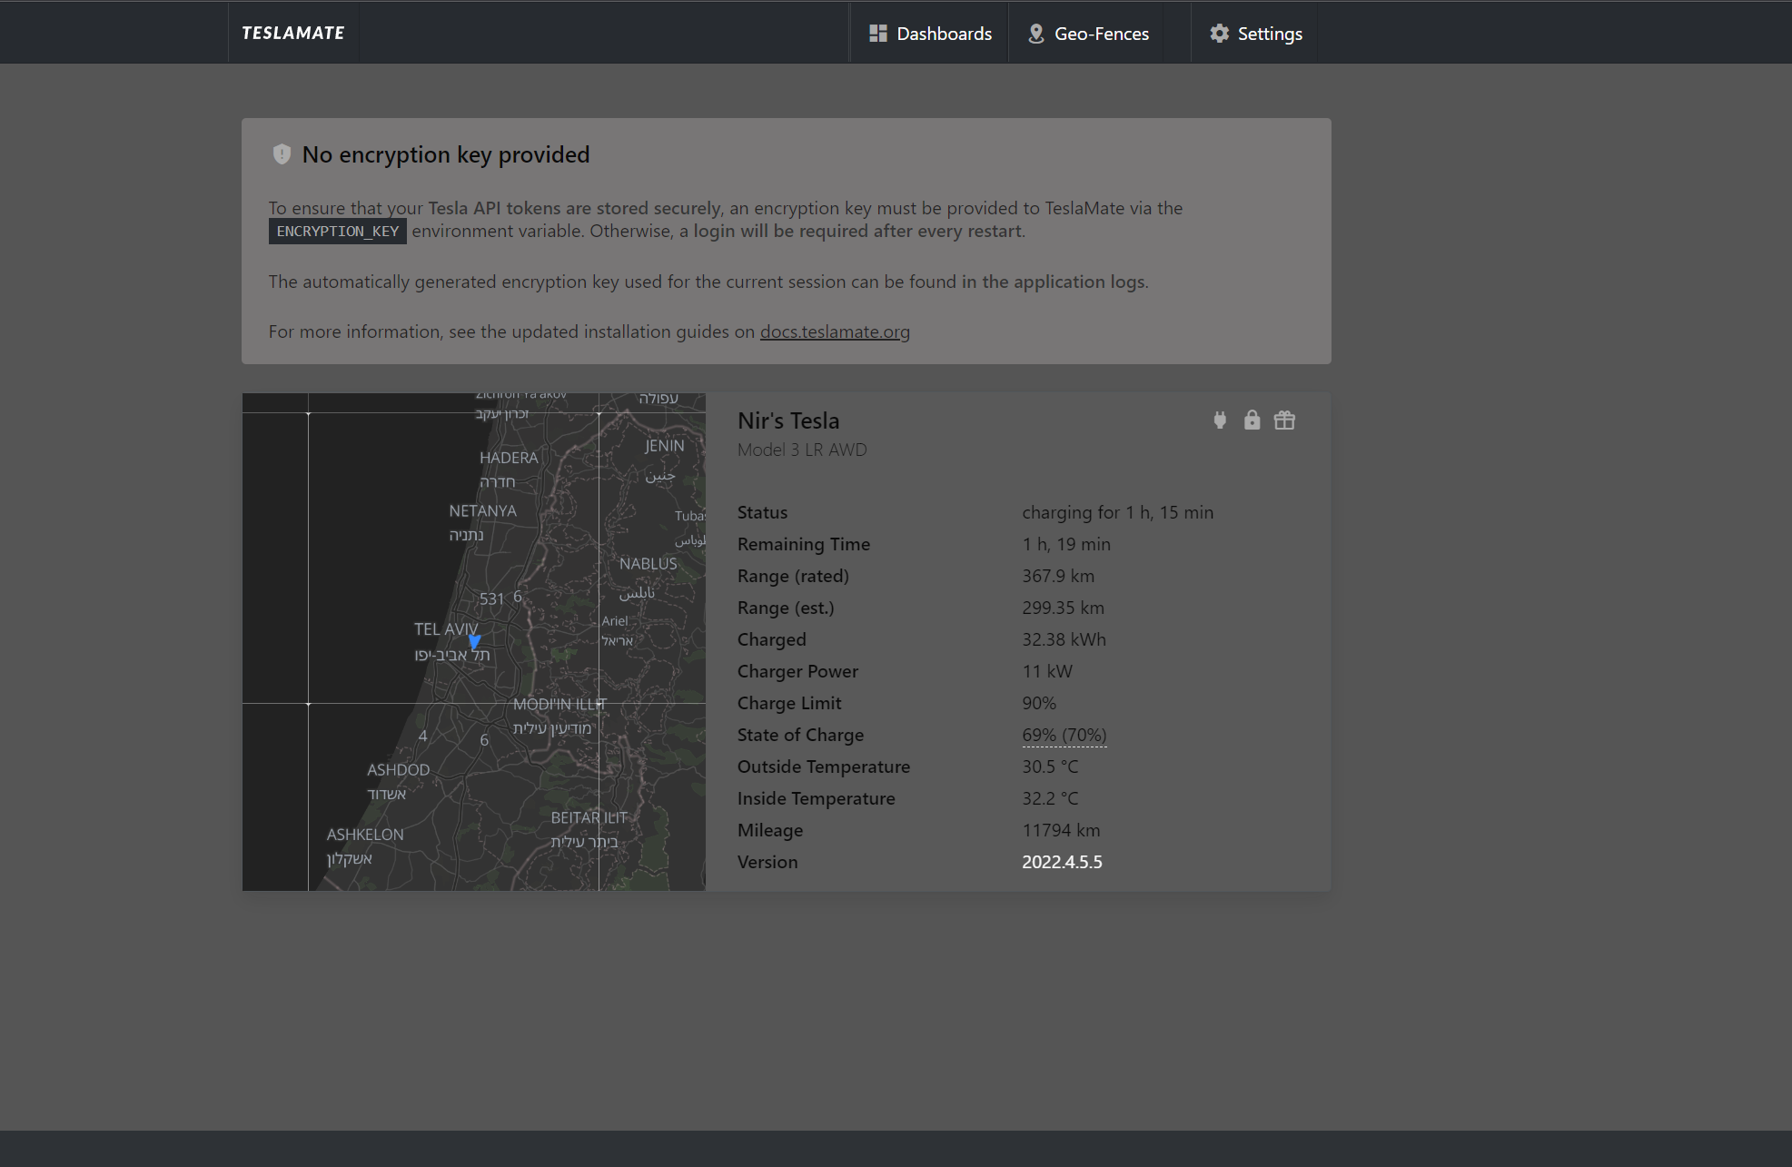Click the rated range 367.9 km

[x=1058, y=576]
